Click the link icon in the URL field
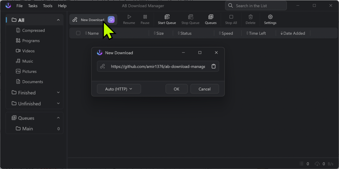The height and width of the screenshot is (169, 339). (x=103, y=66)
